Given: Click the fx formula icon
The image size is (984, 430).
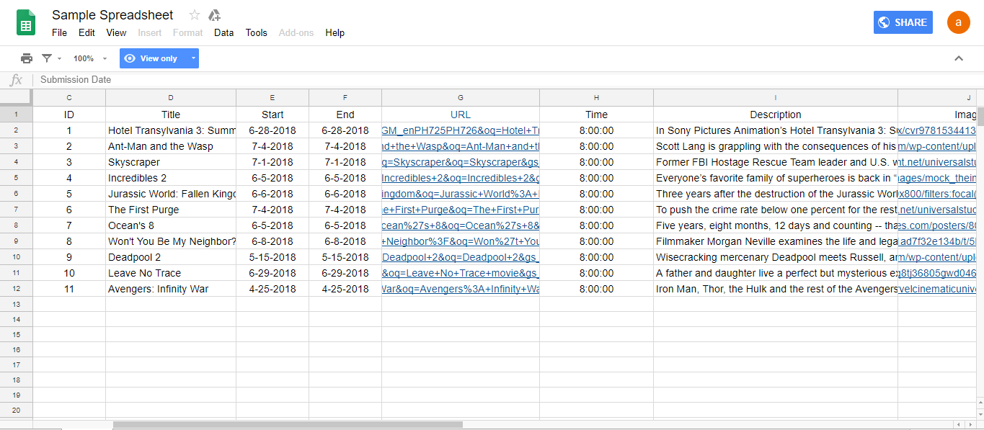Looking at the screenshot, I should click(x=16, y=80).
